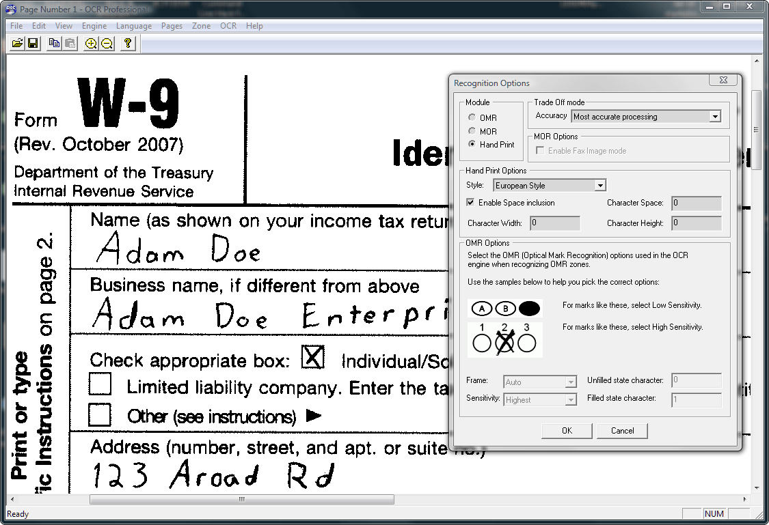Screen dimensions: 769x525
Task: Open the File menu
Action: click(16, 26)
